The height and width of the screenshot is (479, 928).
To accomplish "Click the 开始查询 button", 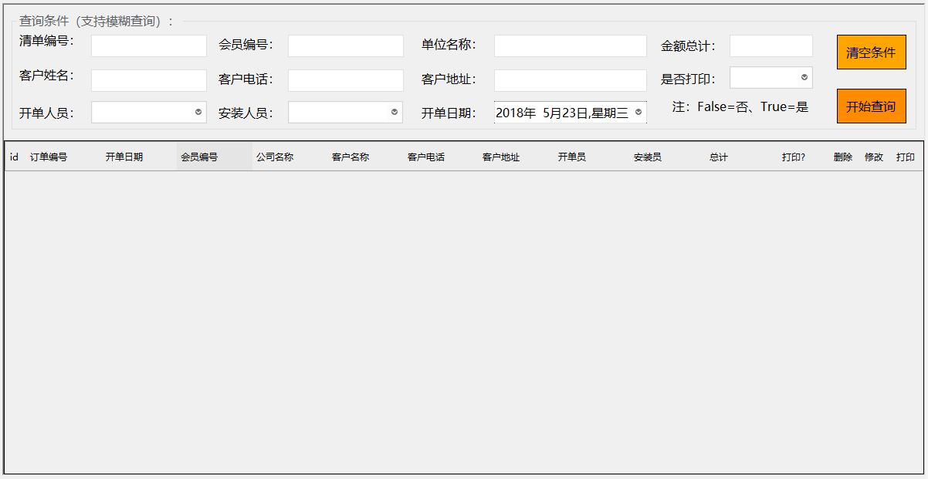I will 871,106.
